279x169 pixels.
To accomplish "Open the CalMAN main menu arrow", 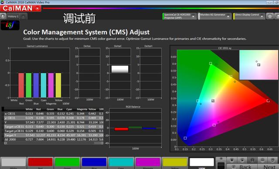I will [37, 8].
